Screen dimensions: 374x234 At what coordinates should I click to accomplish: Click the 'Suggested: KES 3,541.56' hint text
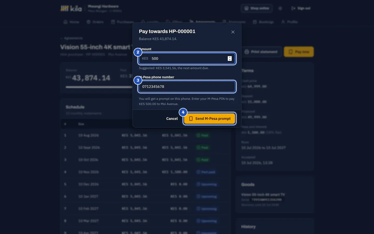pyautogui.click(x=174, y=68)
